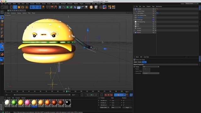Switch to the Coord. tab in Attributes

[139, 62]
